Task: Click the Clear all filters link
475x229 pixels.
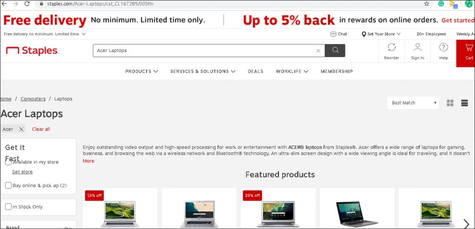Action: point(41,129)
